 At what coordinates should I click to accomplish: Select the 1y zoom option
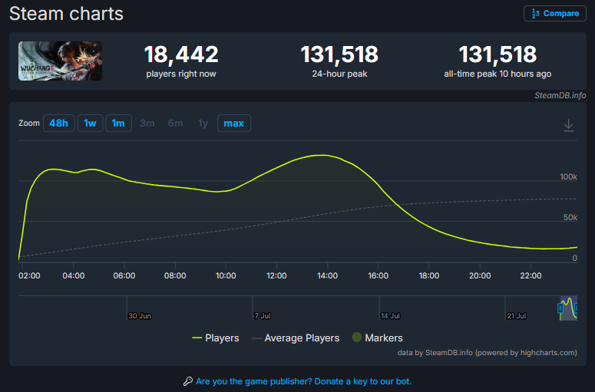coord(203,124)
